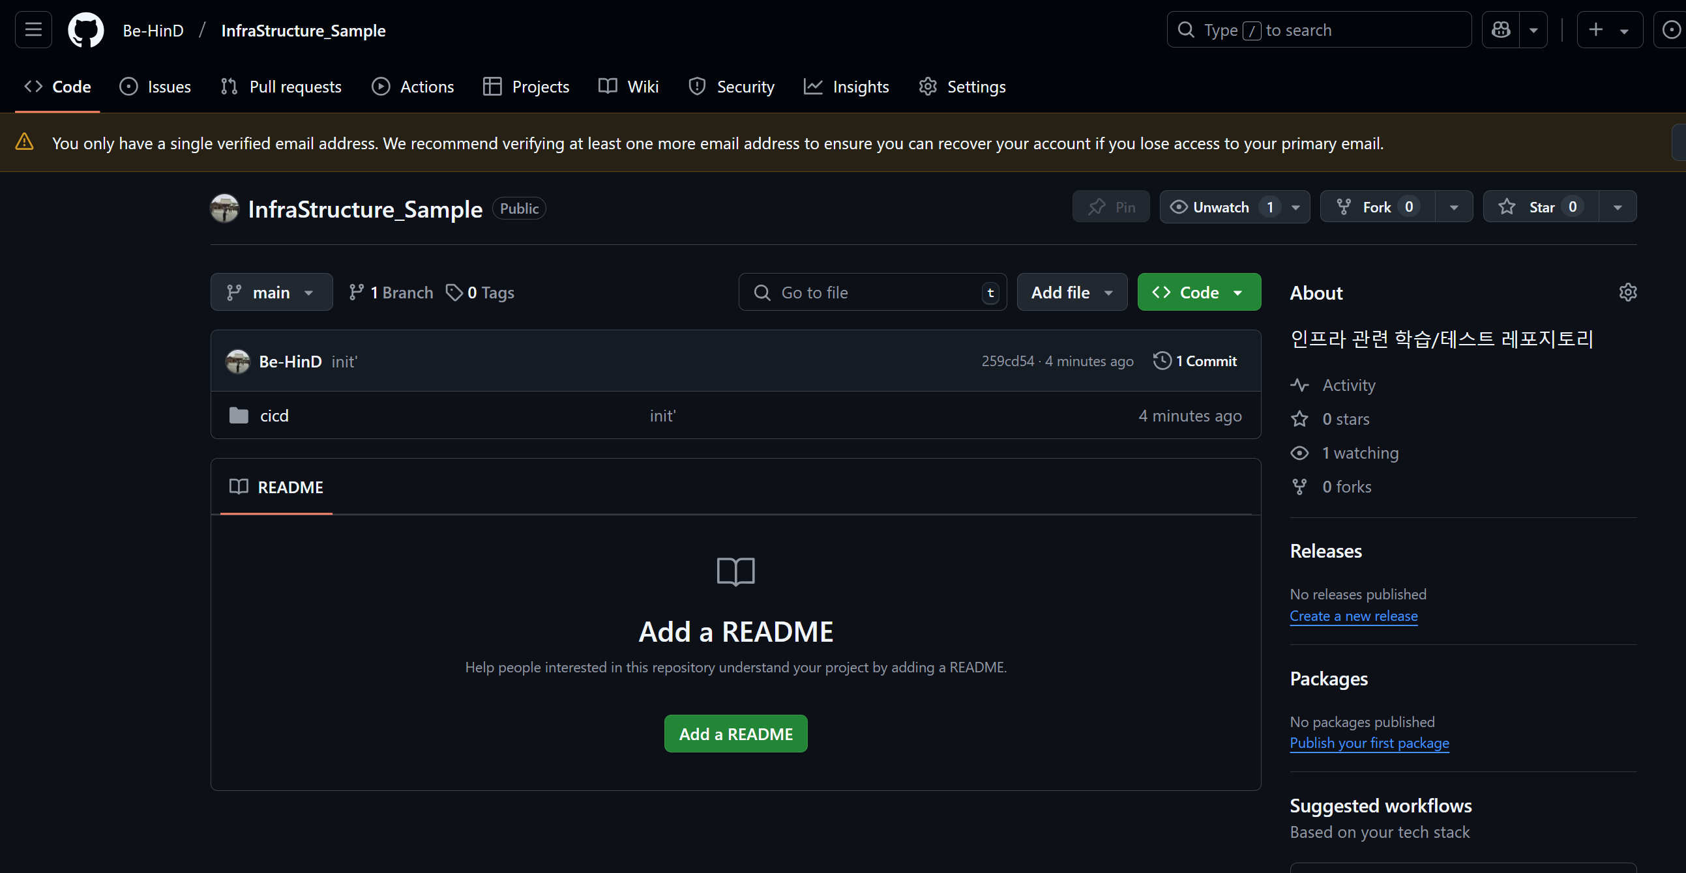Go to the Settings tab
Screen dimensions: 1686x873
[x=962, y=87]
